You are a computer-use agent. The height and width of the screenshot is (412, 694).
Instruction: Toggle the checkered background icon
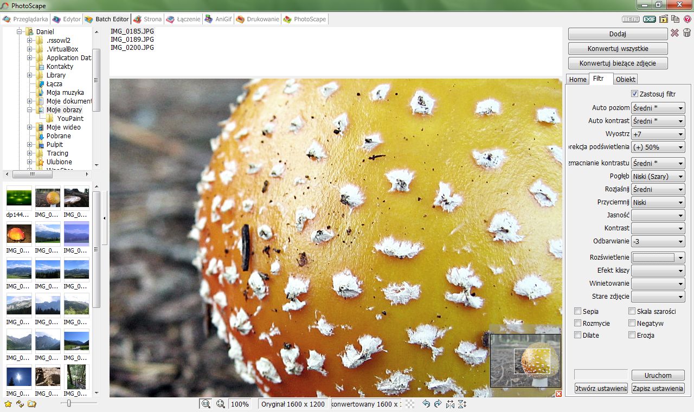pos(410,404)
